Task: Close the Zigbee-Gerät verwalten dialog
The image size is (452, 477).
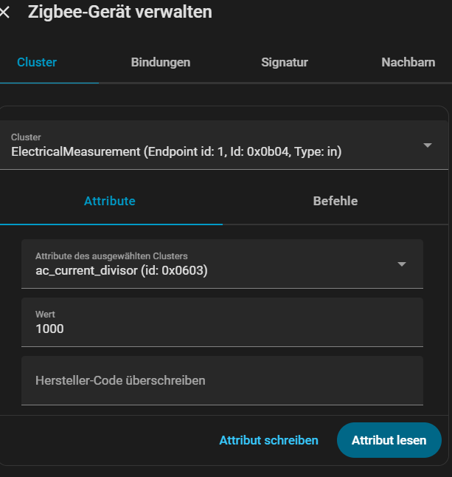Action: coord(5,13)
